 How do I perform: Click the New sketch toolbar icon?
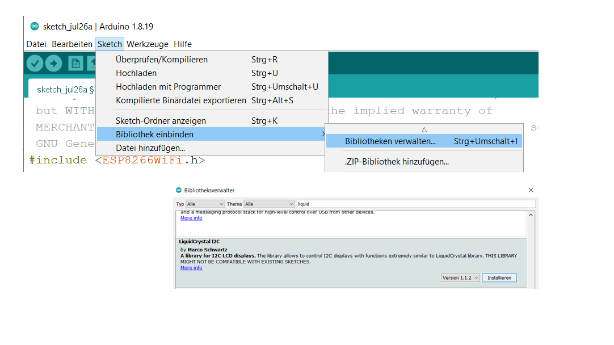(75, 64)
